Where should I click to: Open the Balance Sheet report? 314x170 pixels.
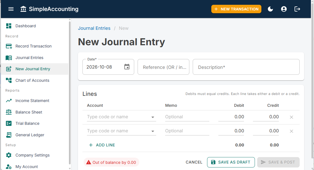(x=35, y=112)
